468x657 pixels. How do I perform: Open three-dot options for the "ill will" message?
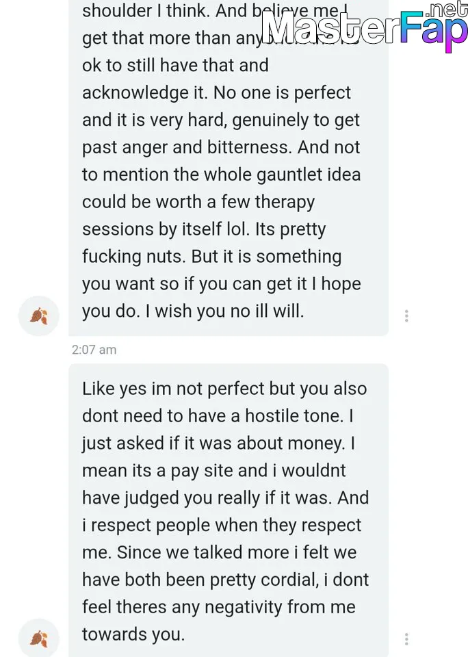click(406, 316)
